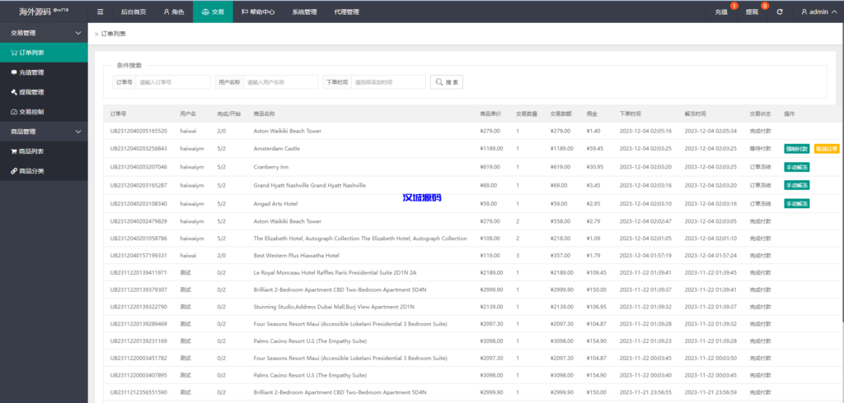Image resolution: width=844 pixels, height=403 pixels.
Task: Click the orange 取消订单 button
Action: pyautogui.click(x=827, y=149)
